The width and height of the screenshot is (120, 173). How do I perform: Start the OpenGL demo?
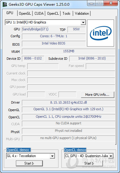pyautogui.click(x=29, y=163)
